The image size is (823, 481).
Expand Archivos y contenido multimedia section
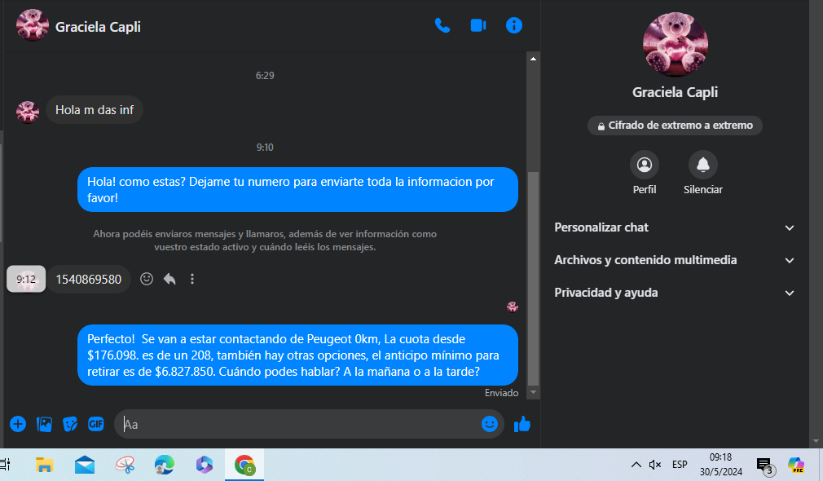click(x=674, y=260)
